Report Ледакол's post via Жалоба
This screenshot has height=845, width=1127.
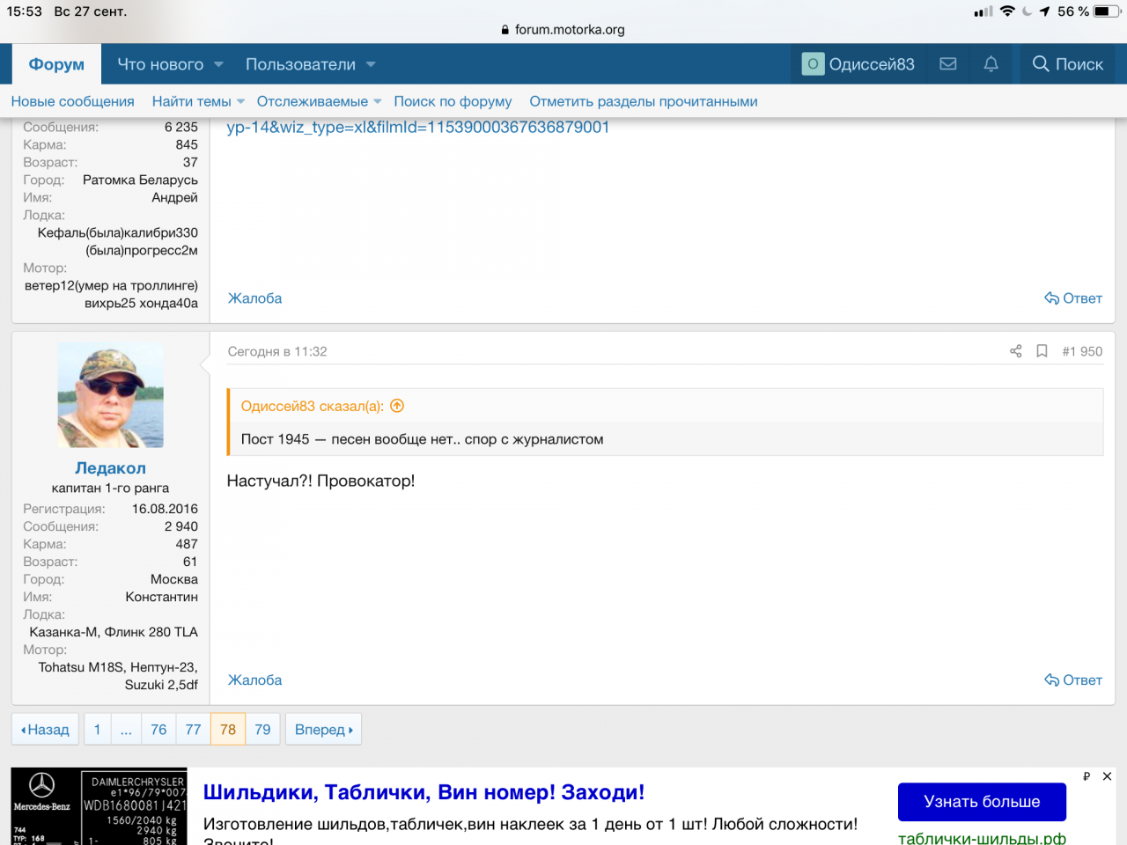click(x=254, y=680)
